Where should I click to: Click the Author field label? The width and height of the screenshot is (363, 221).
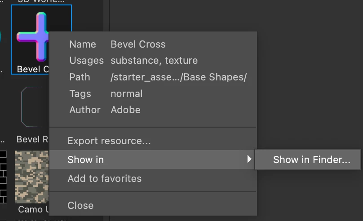coord(85,110)
